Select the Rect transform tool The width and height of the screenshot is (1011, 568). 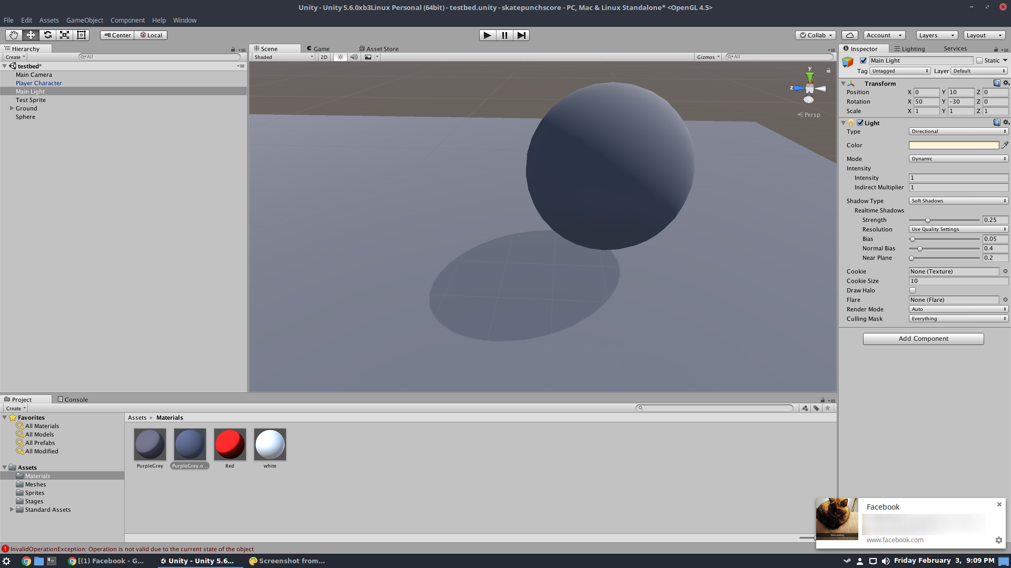(x=81, y=35)
